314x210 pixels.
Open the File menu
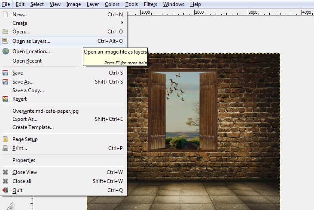click(6, 4)
